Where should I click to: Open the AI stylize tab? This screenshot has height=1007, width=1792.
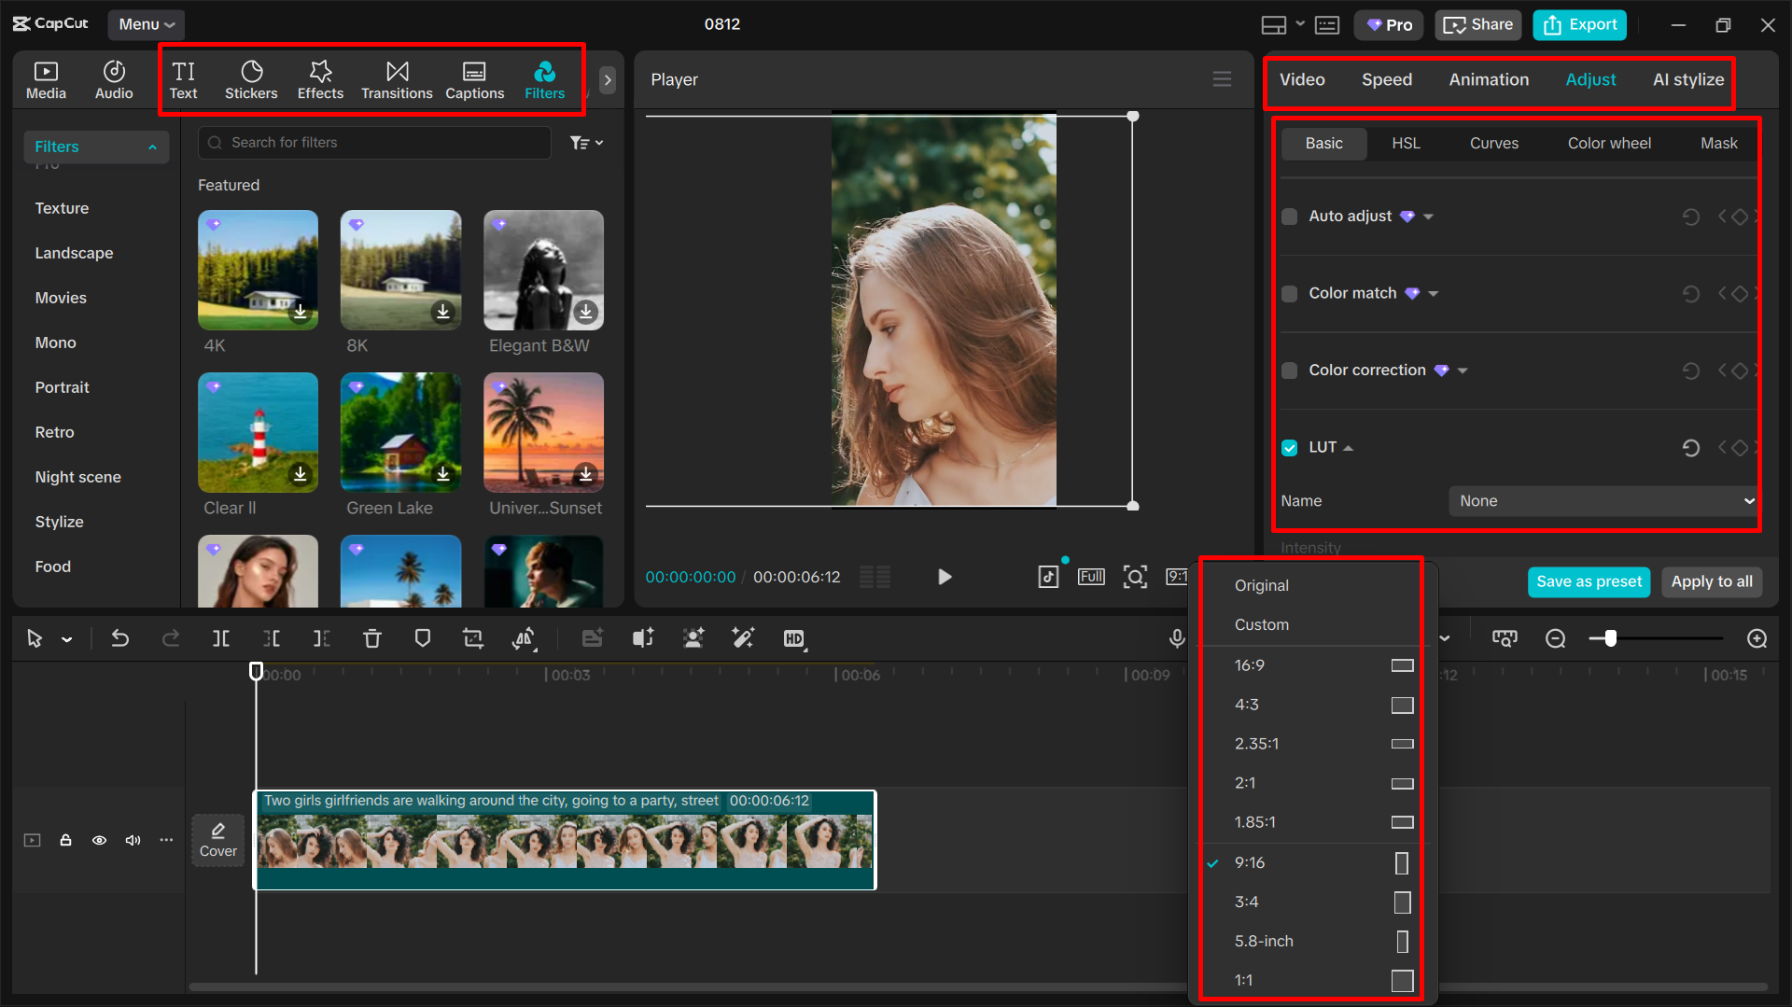(x=1687, y=79)
